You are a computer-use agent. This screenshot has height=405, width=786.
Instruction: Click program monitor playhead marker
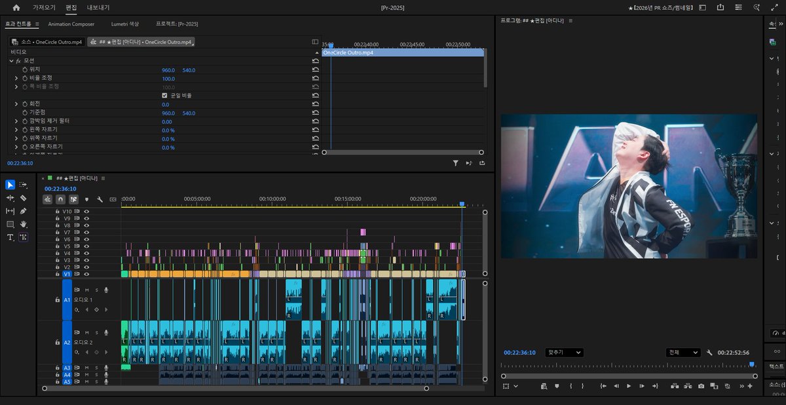[x=751, y=364]
